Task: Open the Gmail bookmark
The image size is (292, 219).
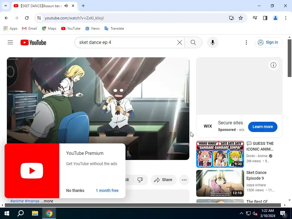Action: 29,29
